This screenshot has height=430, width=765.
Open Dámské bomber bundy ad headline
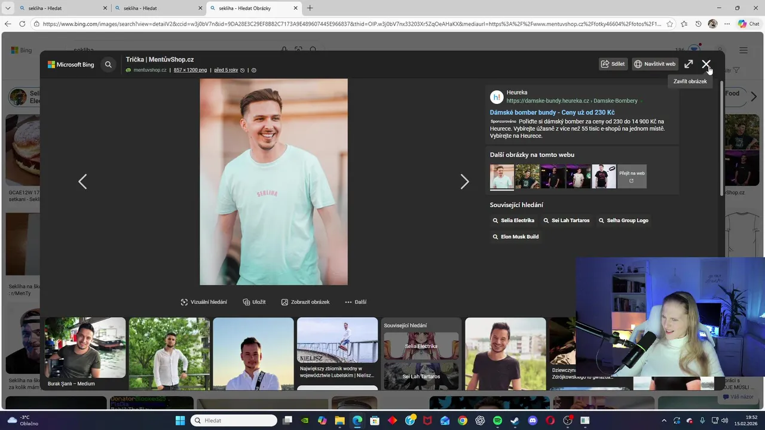(x=552, y=112)
